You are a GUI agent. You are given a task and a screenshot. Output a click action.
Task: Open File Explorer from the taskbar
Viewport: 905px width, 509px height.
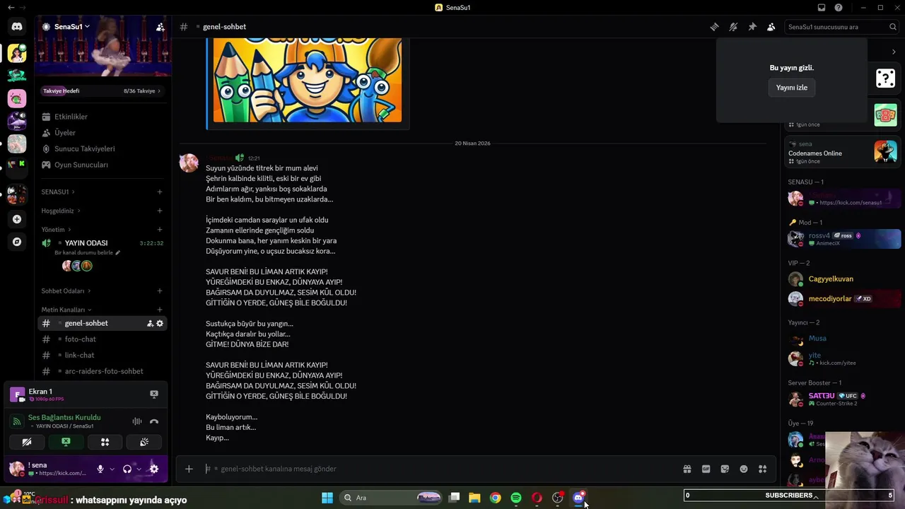[x=474, y=498]
